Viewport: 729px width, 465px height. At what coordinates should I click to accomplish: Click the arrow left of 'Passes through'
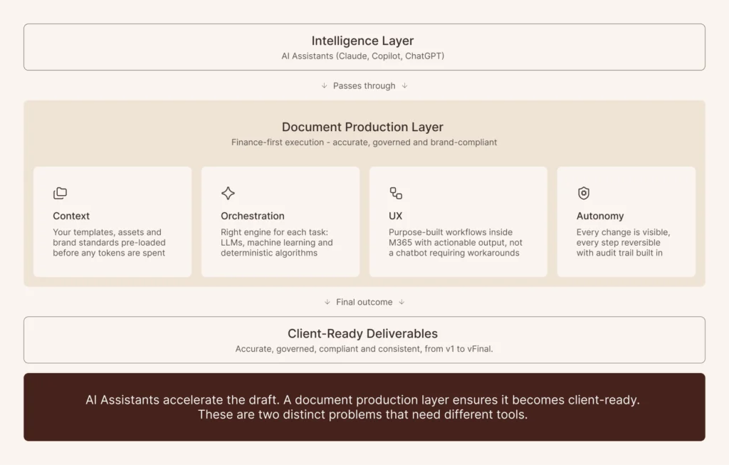[x=324, y=85]
